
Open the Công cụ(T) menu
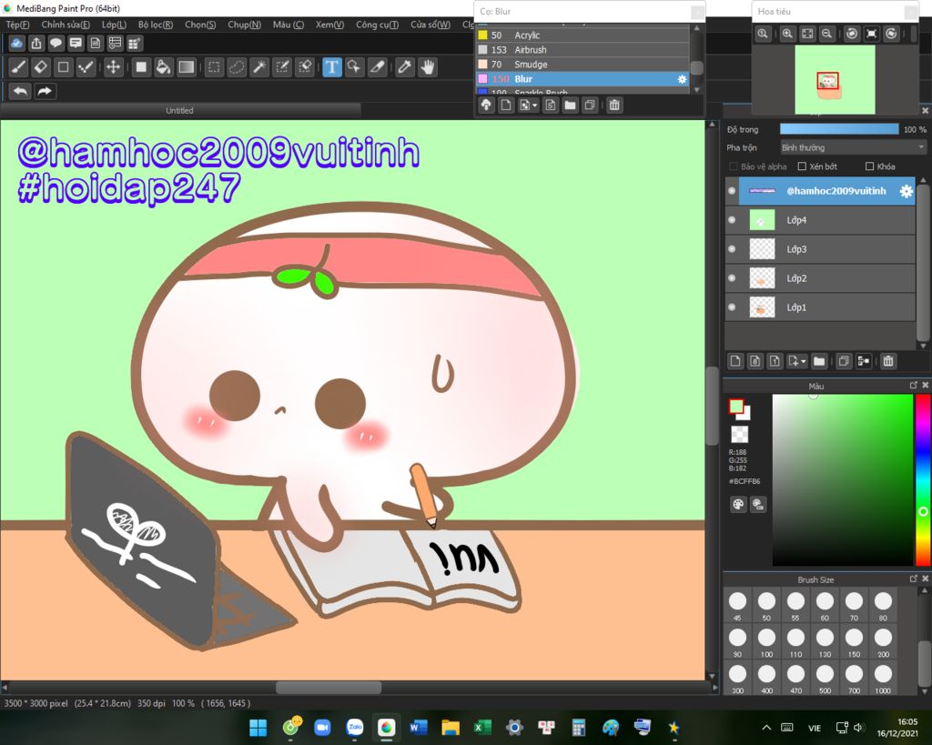coord(377,25)
